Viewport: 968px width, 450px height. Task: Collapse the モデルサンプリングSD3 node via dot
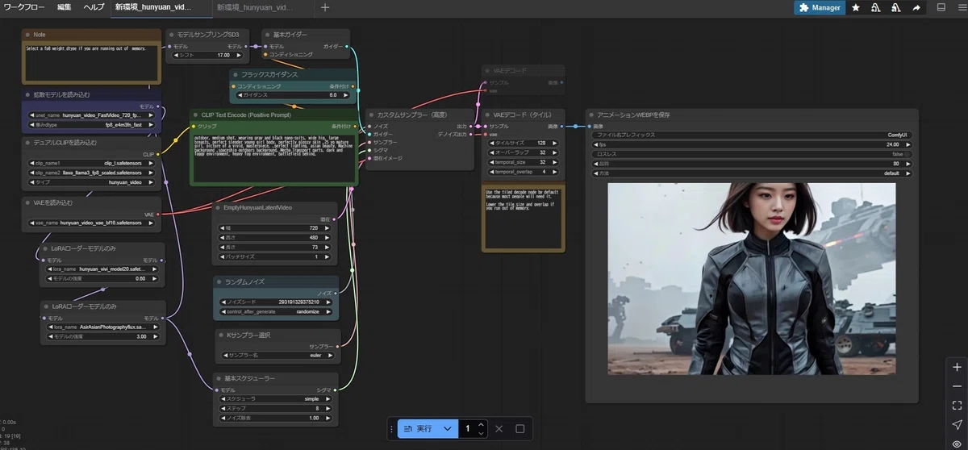coord(172,35)
